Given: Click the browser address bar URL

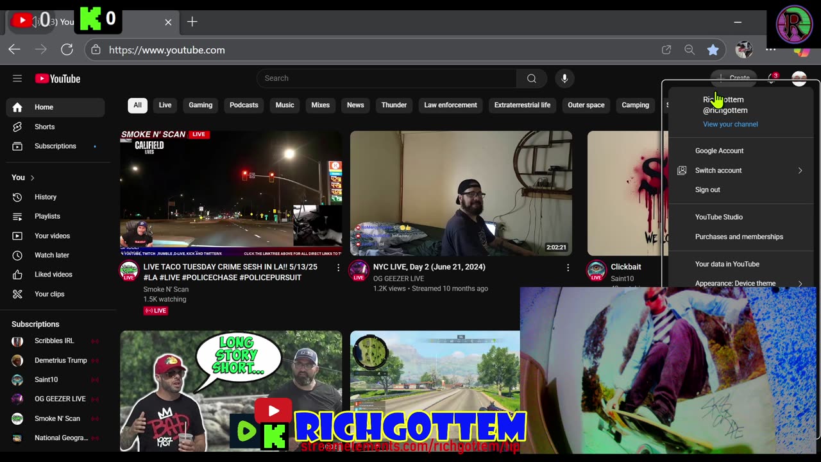Looking at the screenshot, I should tap(167, 50).
